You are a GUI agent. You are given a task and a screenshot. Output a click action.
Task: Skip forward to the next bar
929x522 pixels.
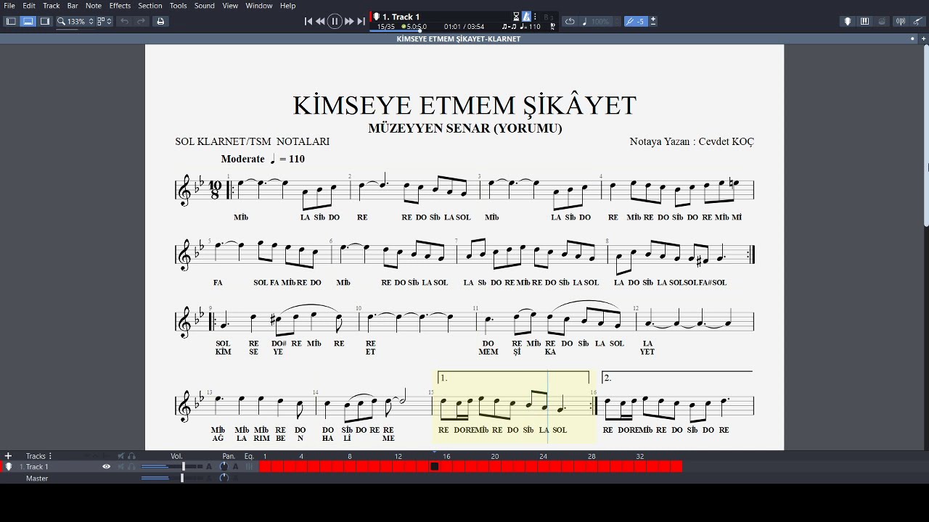(349, 22)
